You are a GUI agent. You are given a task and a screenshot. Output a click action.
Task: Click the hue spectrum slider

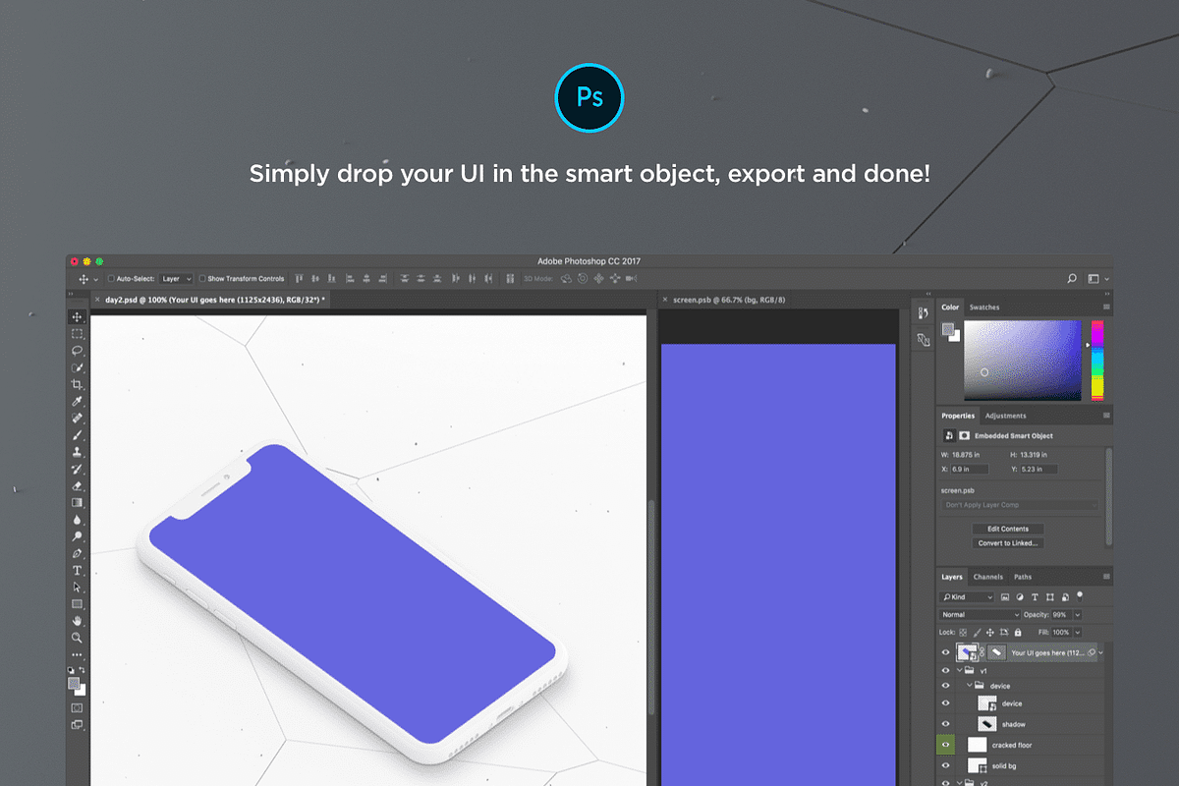click(x=1097, y=361)
